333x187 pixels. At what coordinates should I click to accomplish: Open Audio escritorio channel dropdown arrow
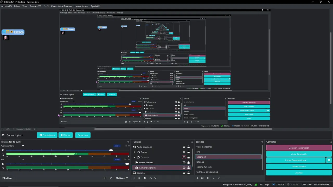pos(23,146)
